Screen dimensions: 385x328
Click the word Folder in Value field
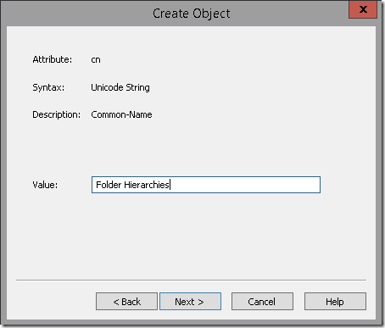(x=109, y=185)
